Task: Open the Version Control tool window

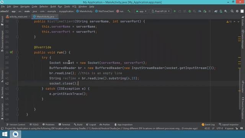Action: (16, 125)
